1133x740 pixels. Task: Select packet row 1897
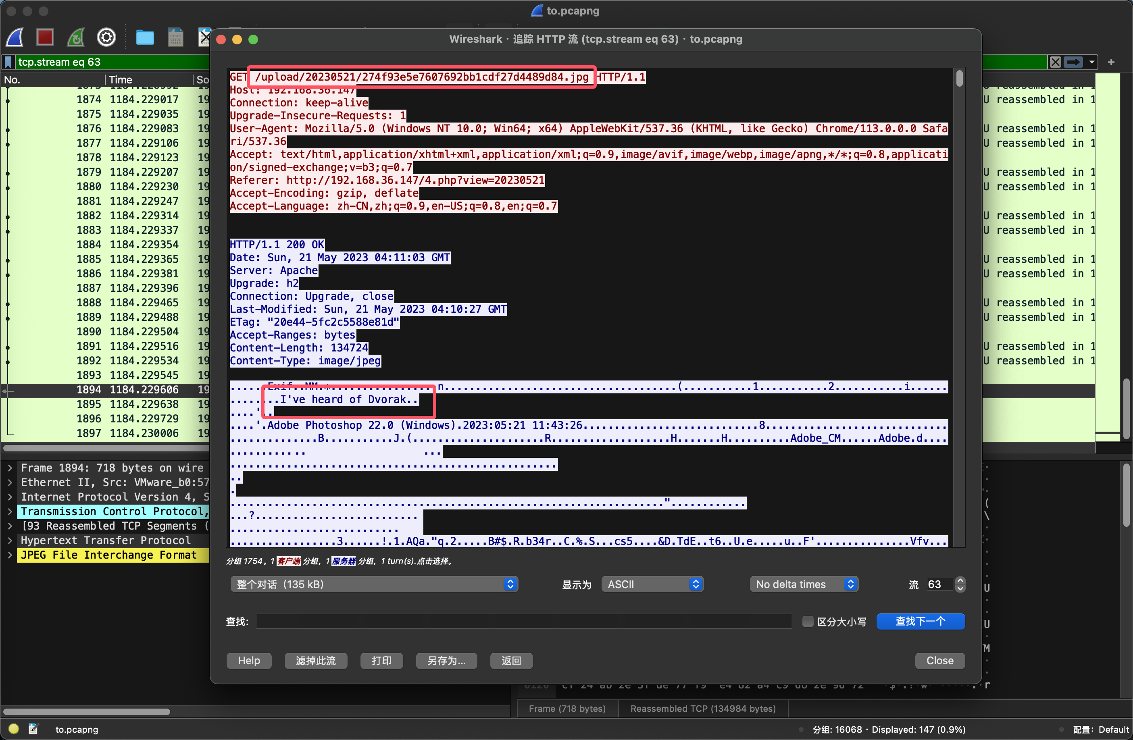pyautogui.click(x=105, y=433)
